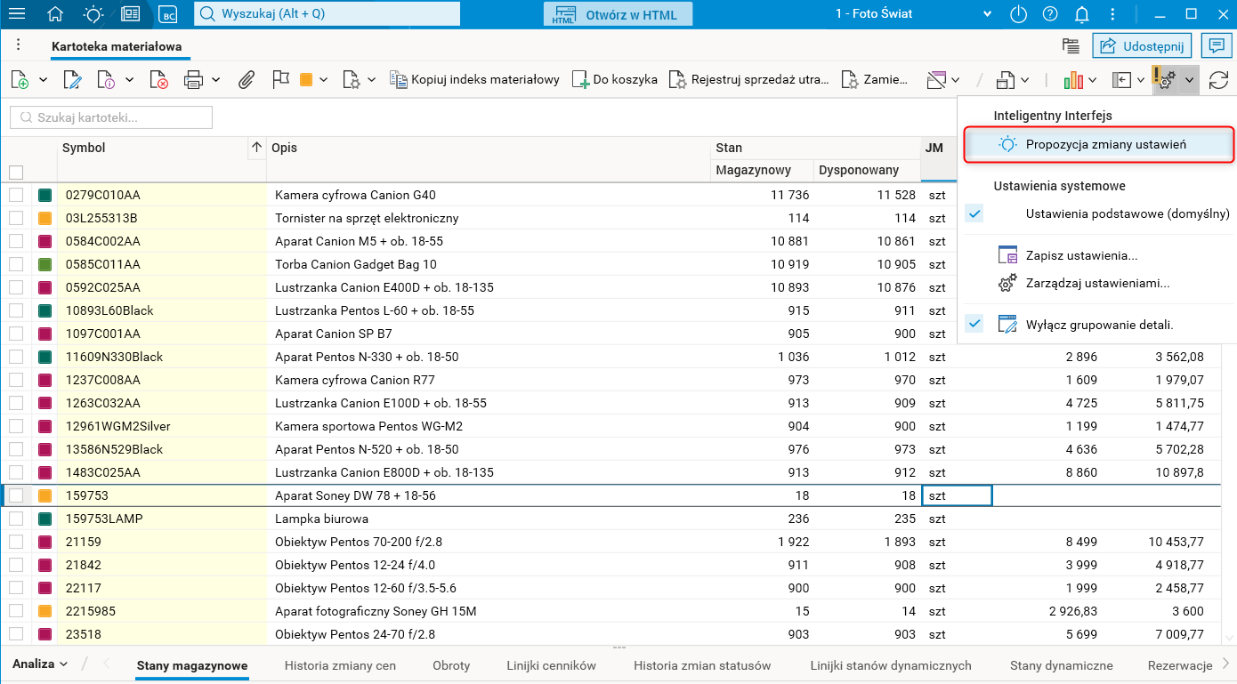Toggle 'Wyłącz grupowanie detali.' option
This screenshot has height=684, width=1237.
(x=1099, y=325)
